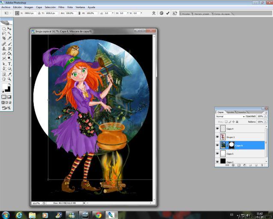273x219 pixels.
Task: Hide the Capa 2 layer
Action: tap(217, 161)
